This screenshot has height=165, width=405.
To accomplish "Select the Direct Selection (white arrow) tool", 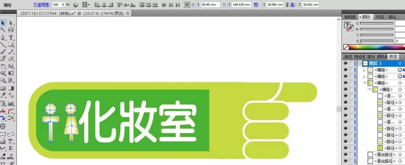I will click(11, 23).
